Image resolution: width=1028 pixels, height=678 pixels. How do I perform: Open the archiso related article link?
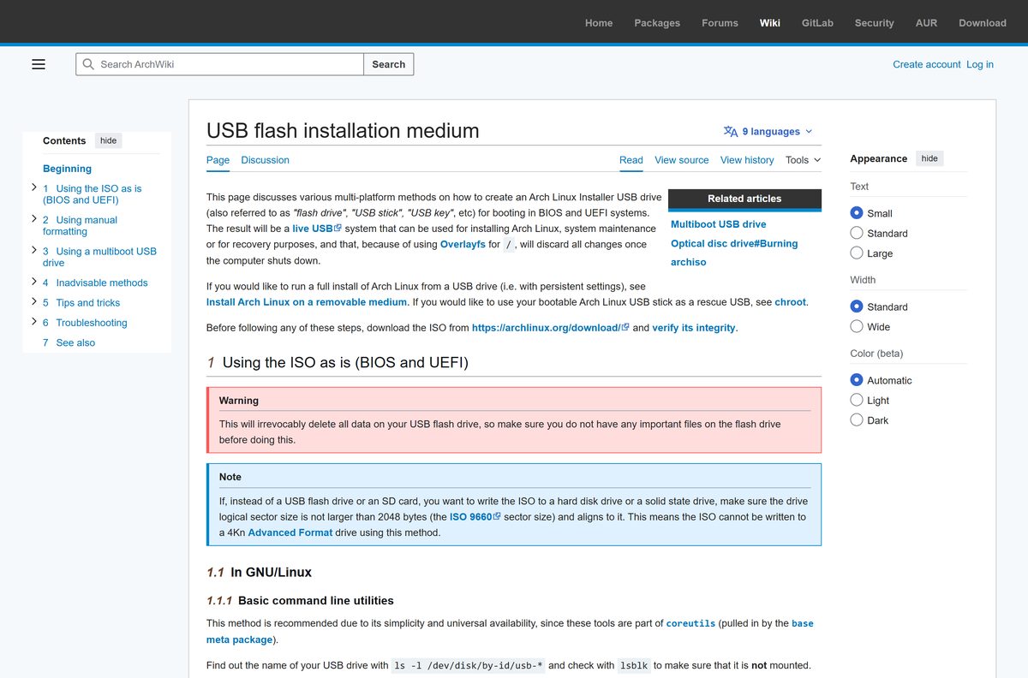[689, 262]
